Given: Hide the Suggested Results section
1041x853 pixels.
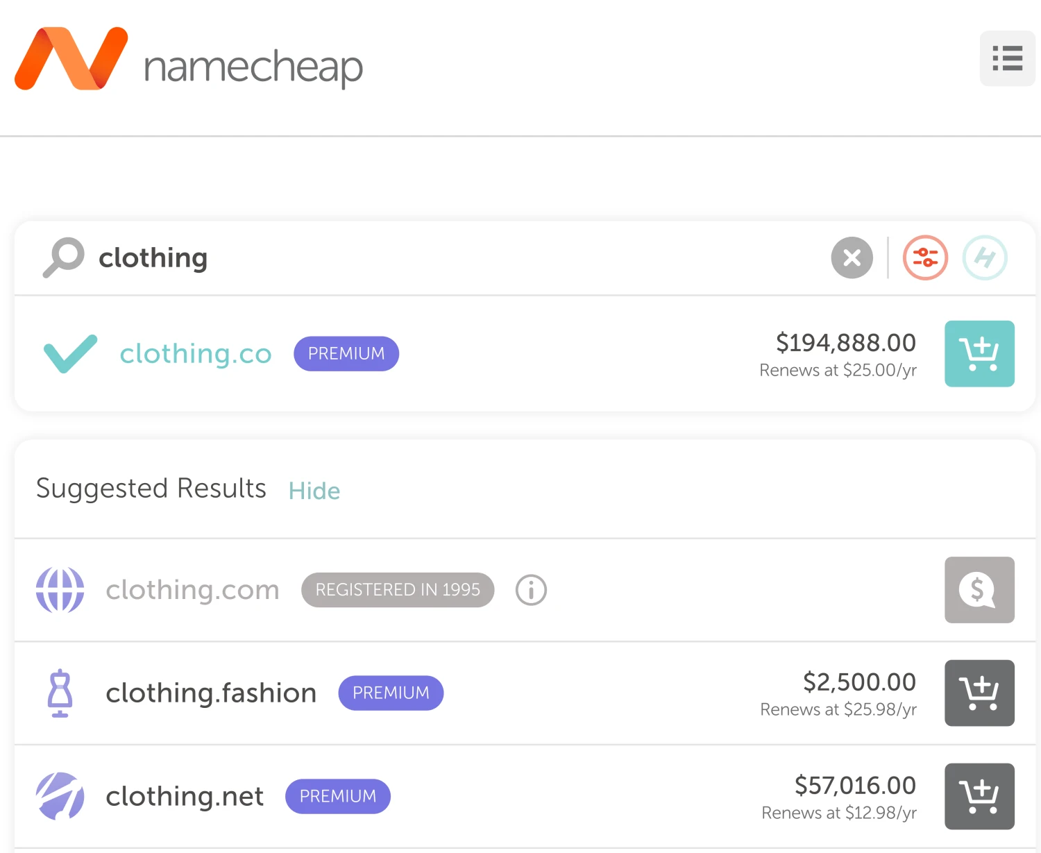Looking at the screenshot, I should click(x=314, y=491).
